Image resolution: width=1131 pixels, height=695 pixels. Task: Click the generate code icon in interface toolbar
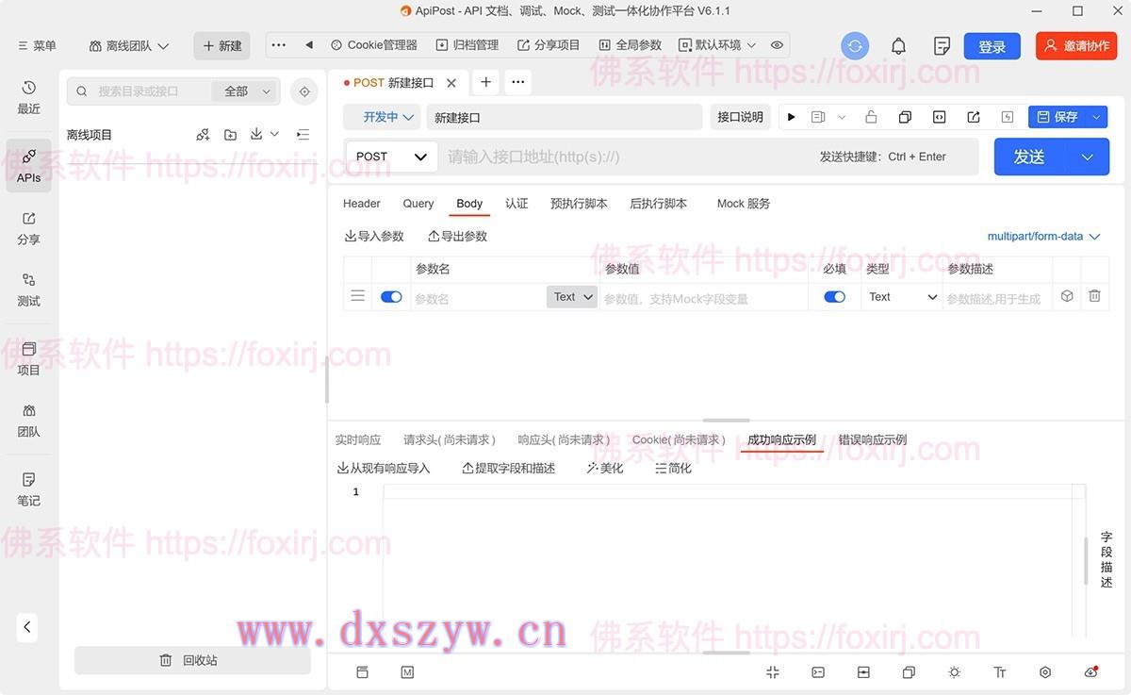939,117
